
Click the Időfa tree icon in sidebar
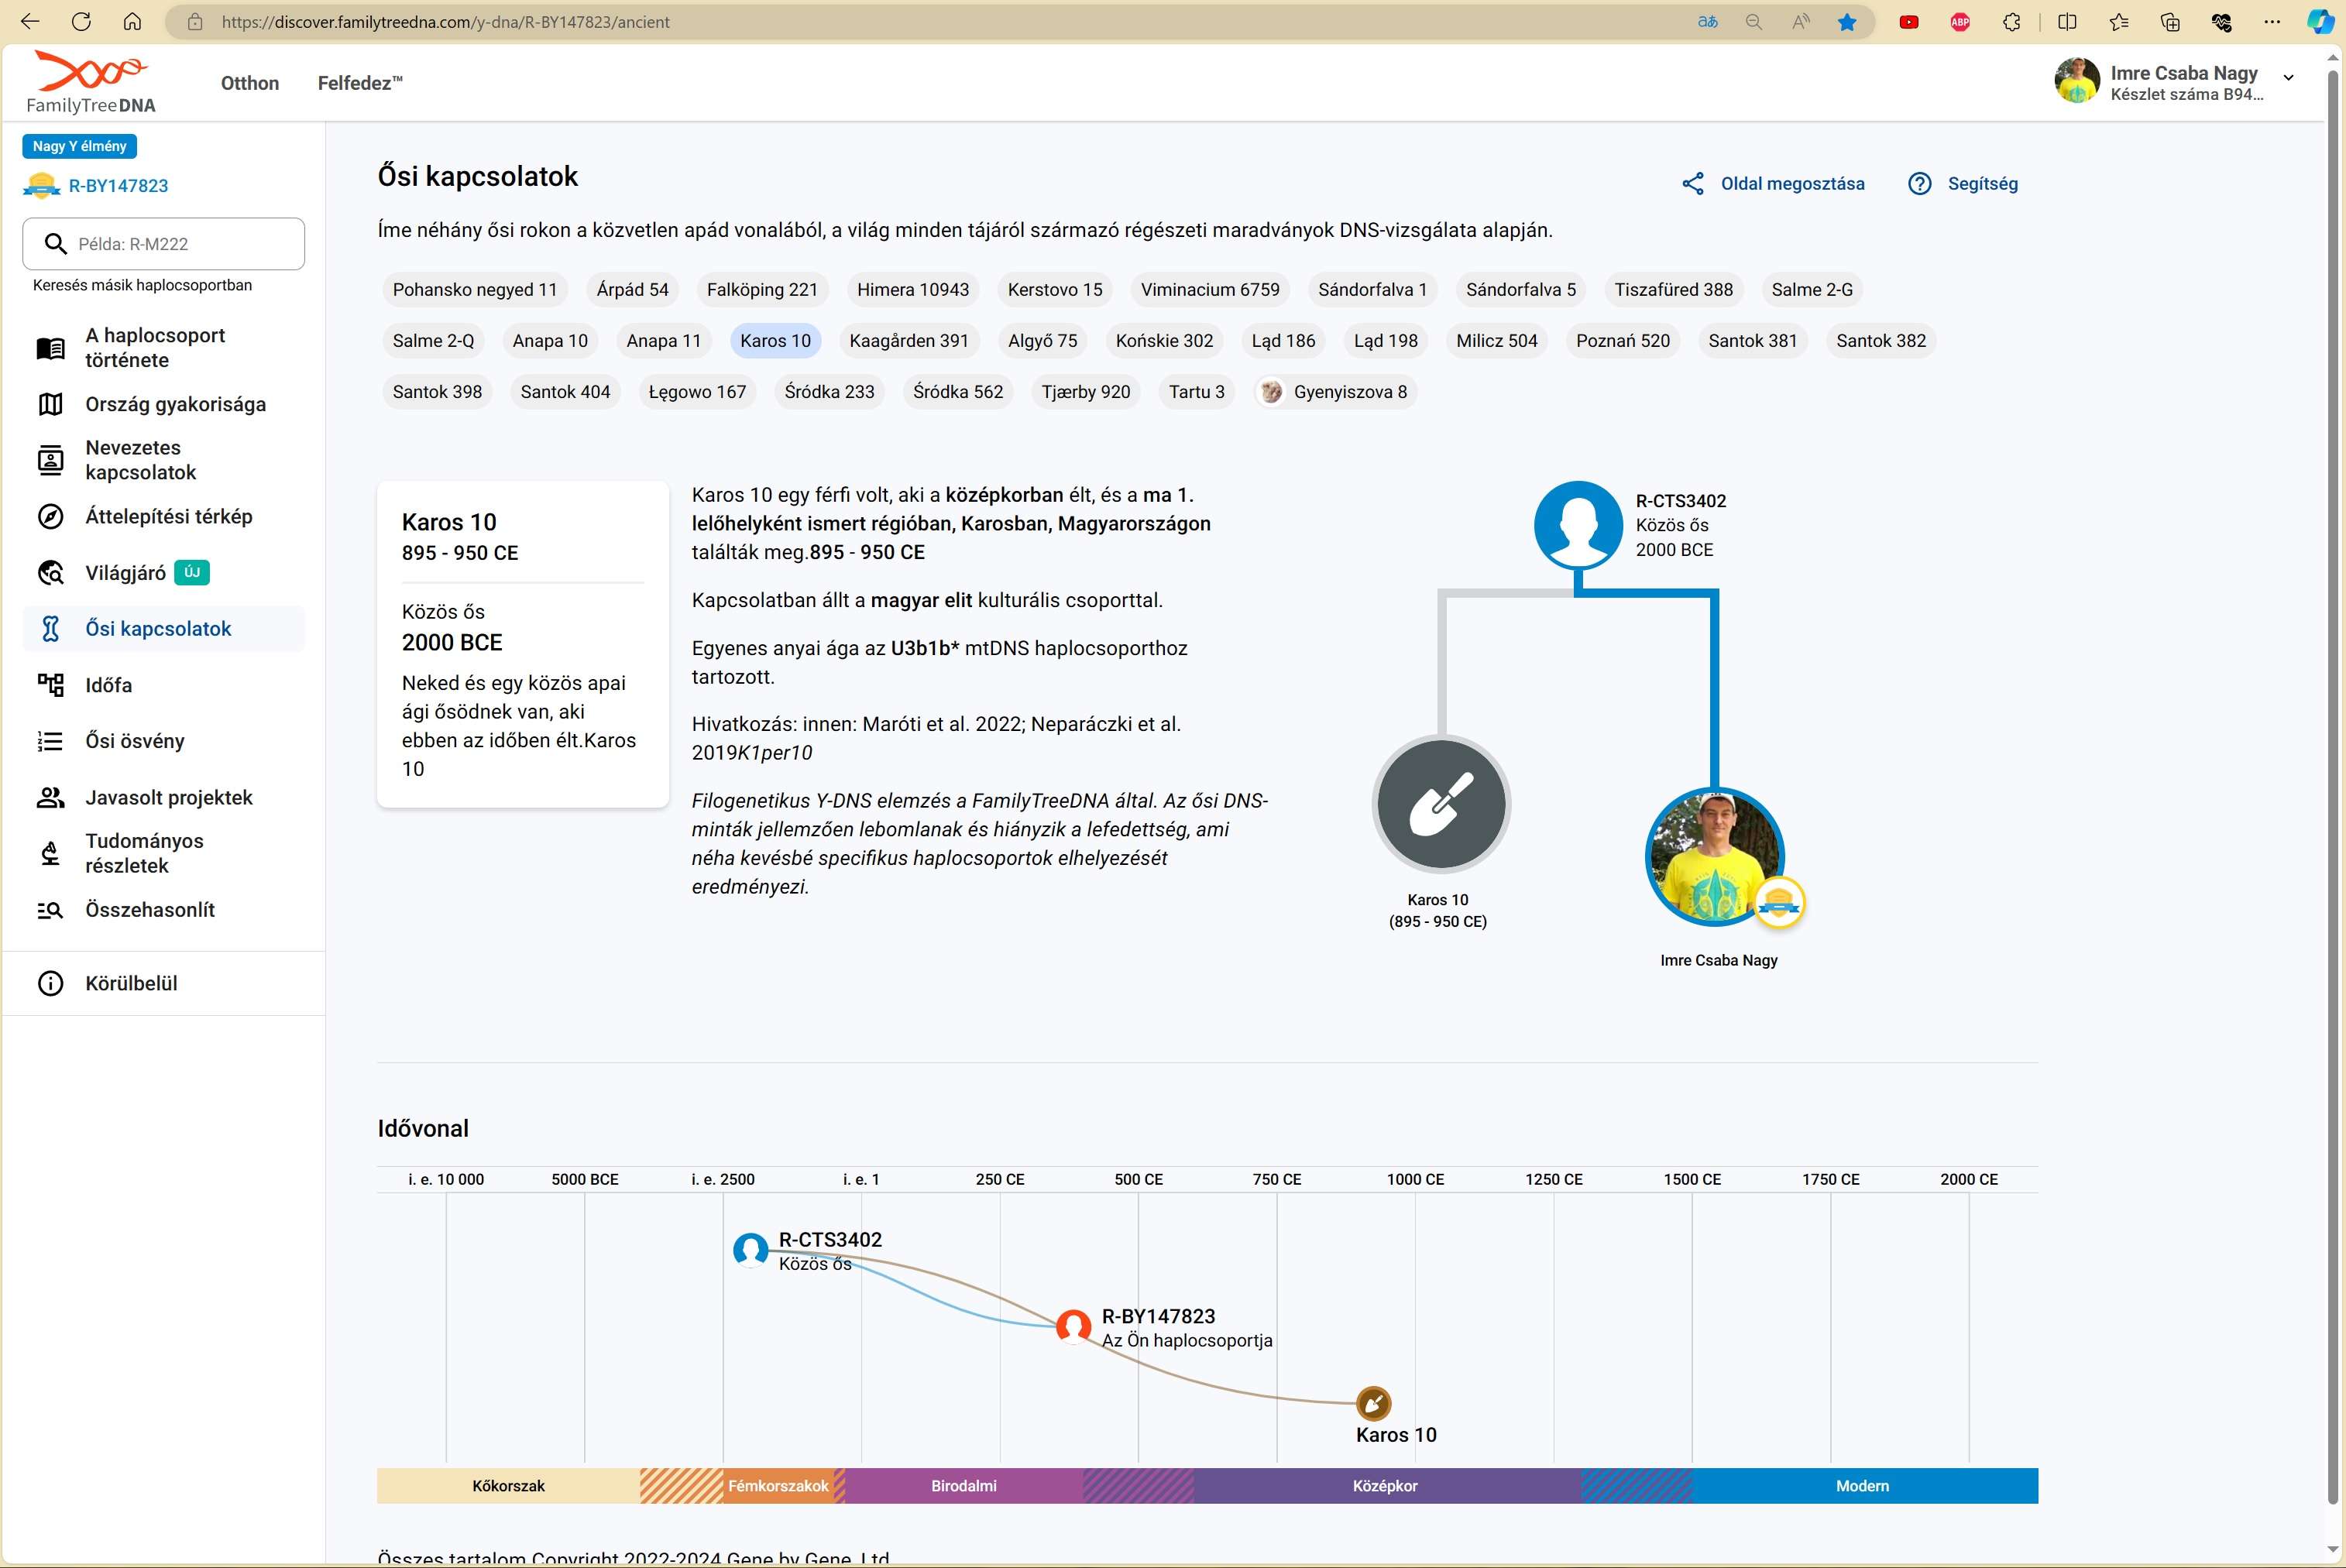click(50, 685)
